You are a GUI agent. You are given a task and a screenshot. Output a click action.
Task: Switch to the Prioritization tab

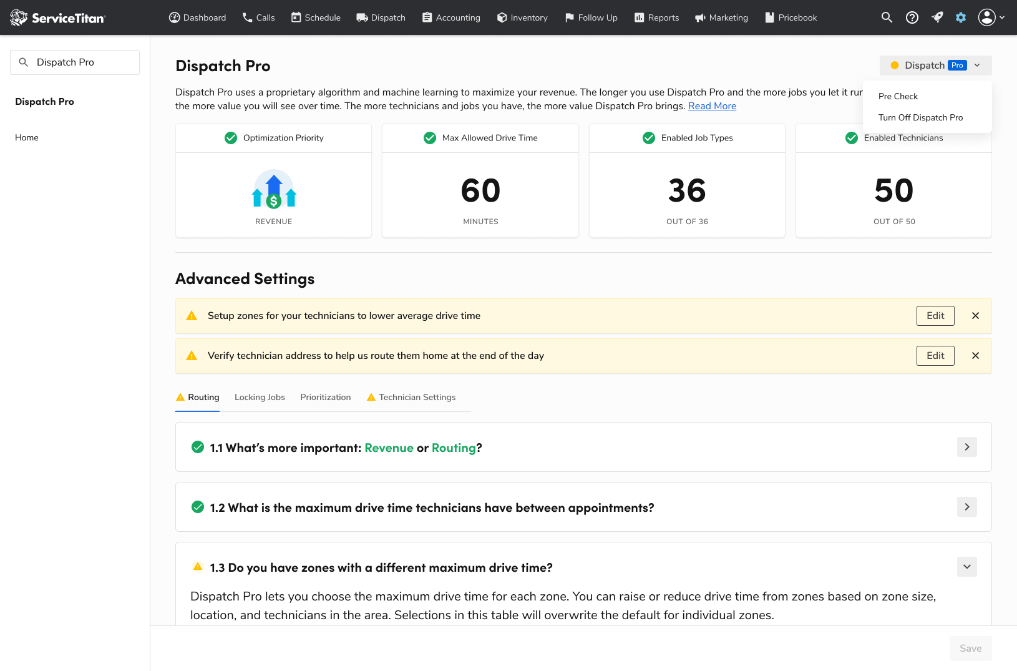click(x=326, y=397)
